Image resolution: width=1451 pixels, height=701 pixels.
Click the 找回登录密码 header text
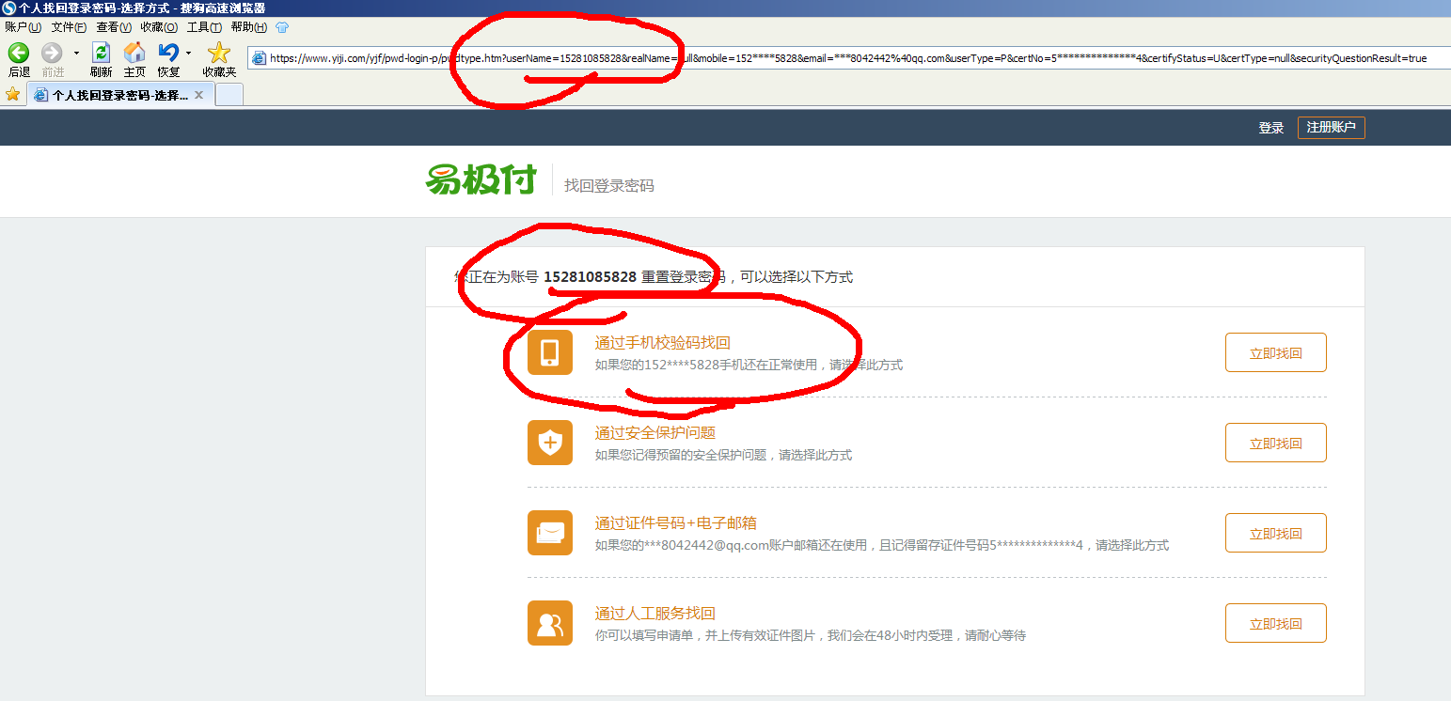(608, 186)
